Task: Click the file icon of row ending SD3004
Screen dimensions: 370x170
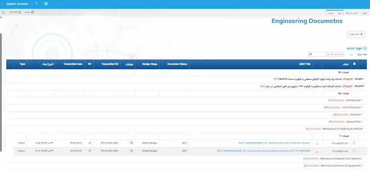Action: 354,143
